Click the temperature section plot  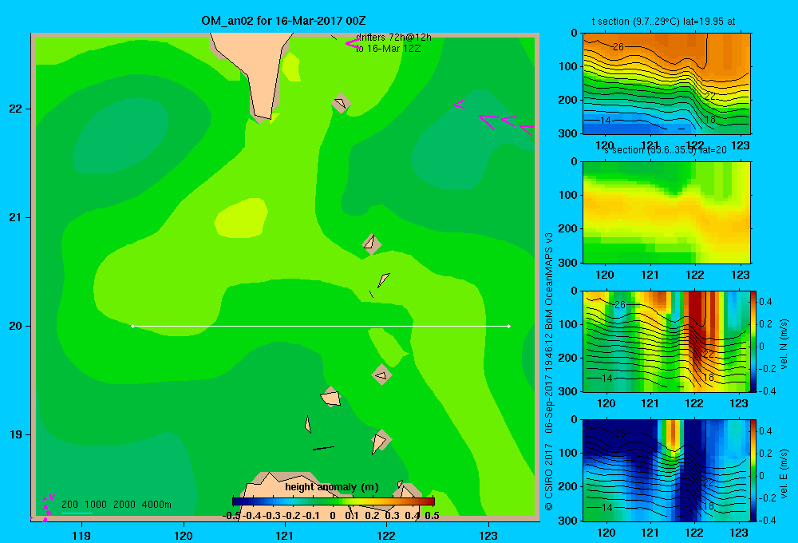666,84
